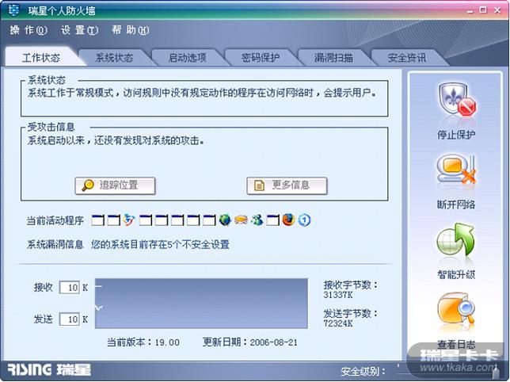Viewport: 510px width, 382px height.
Task: Open the 帮助(H) menu
Action: click(x=130, y=30)
